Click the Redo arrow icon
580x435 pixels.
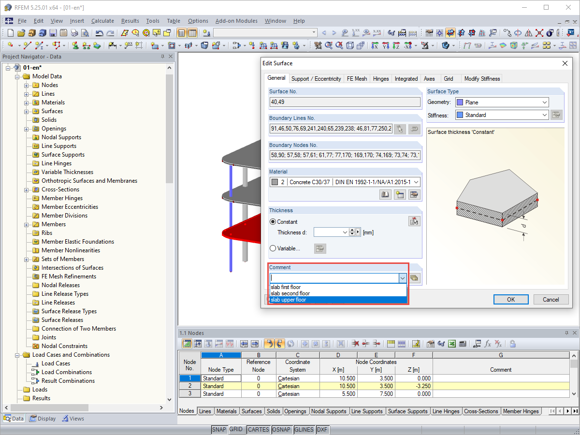coord(110,33)
